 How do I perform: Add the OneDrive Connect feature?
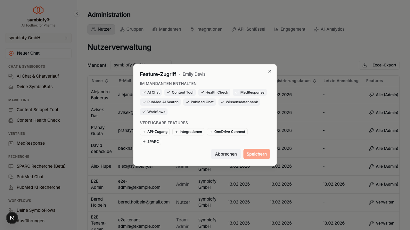227,132
